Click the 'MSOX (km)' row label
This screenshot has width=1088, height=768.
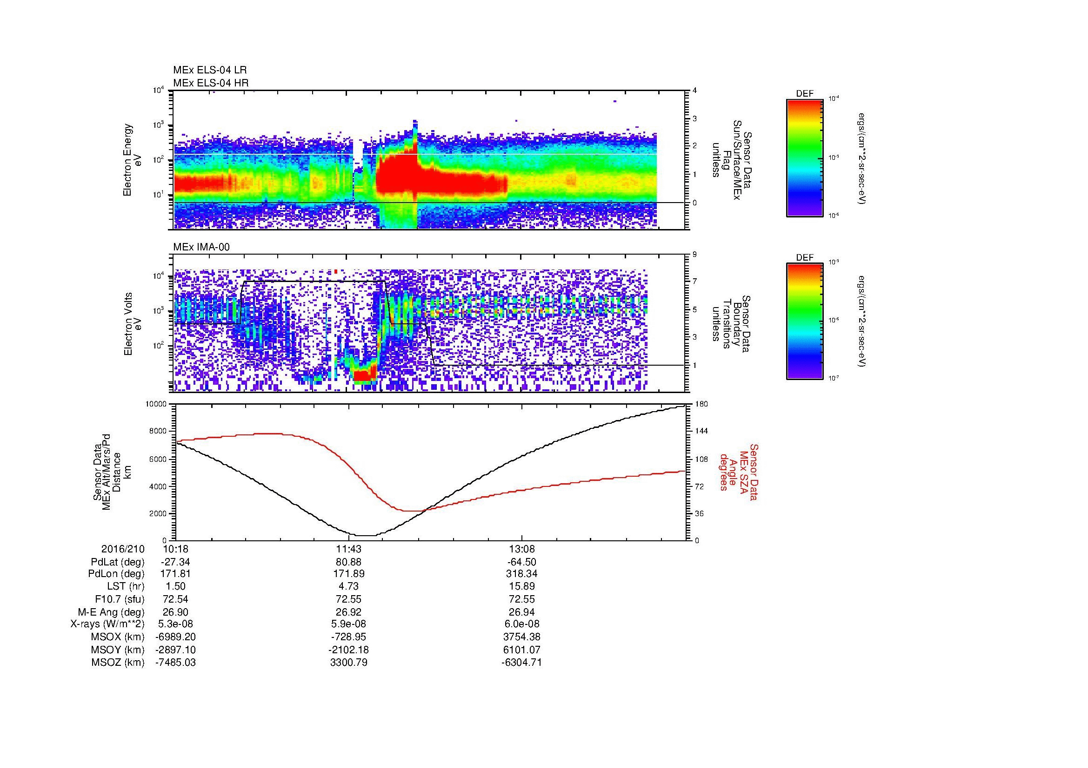tap(118, 637)
